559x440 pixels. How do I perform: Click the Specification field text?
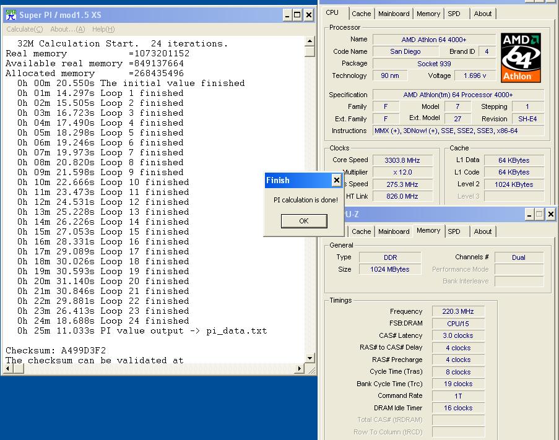[458, 95]
